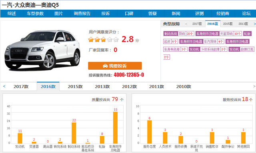
Task: Click the 轮胎 bar showing 8
Action: click(x=102, y=140)
